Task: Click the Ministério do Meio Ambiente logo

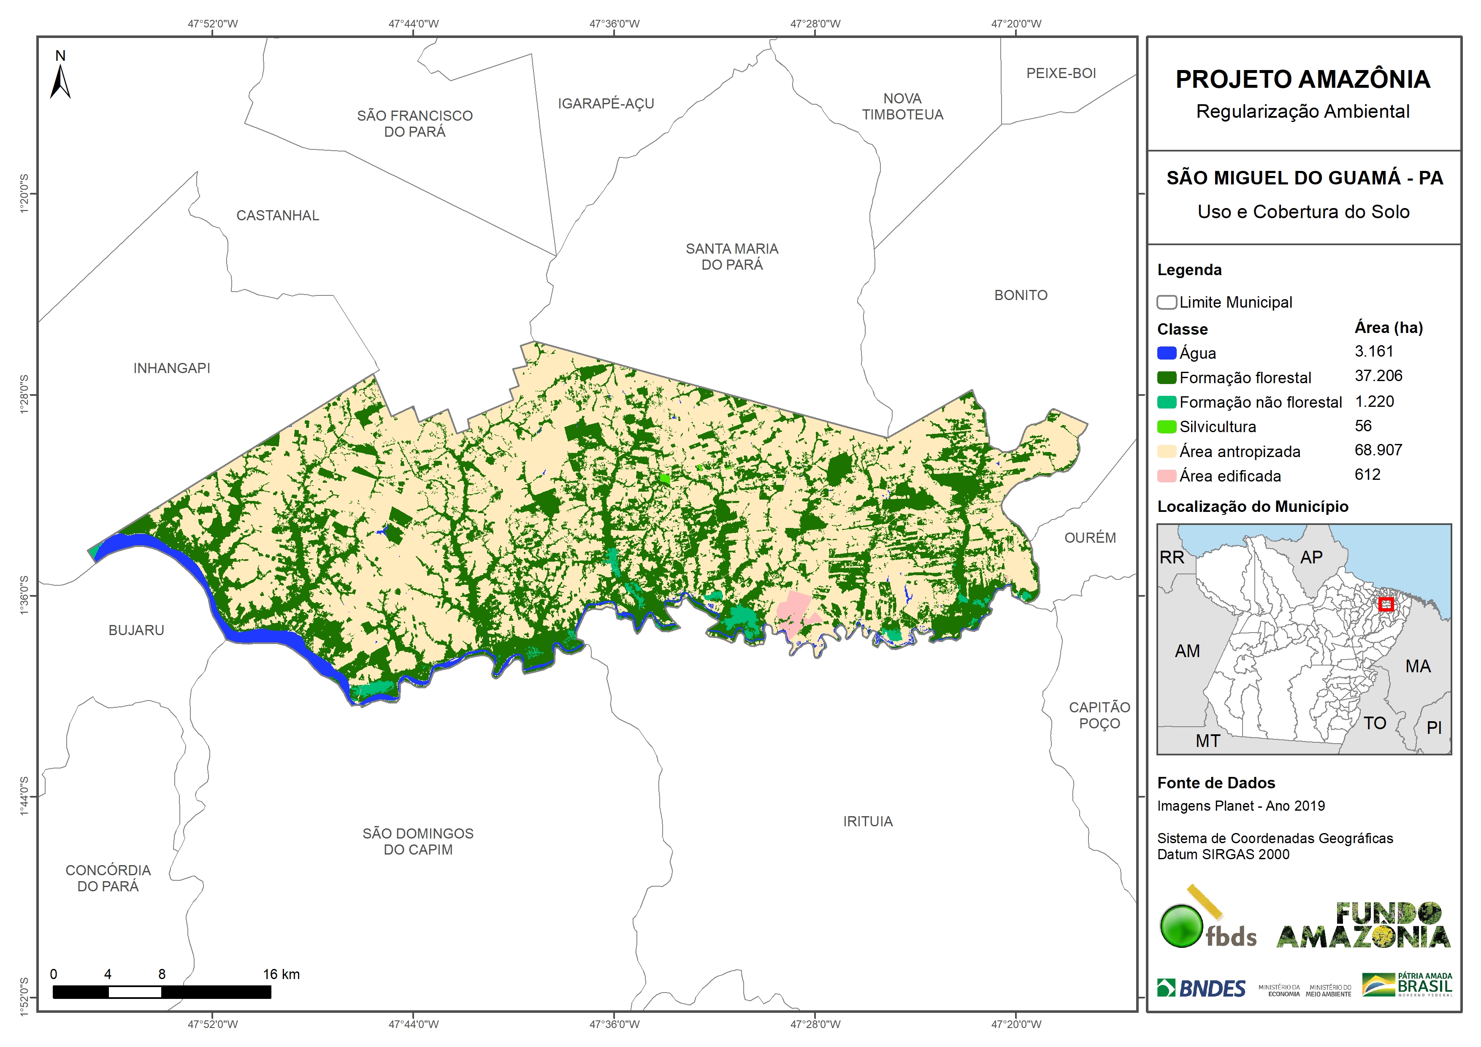Action: click(1328, 991)
